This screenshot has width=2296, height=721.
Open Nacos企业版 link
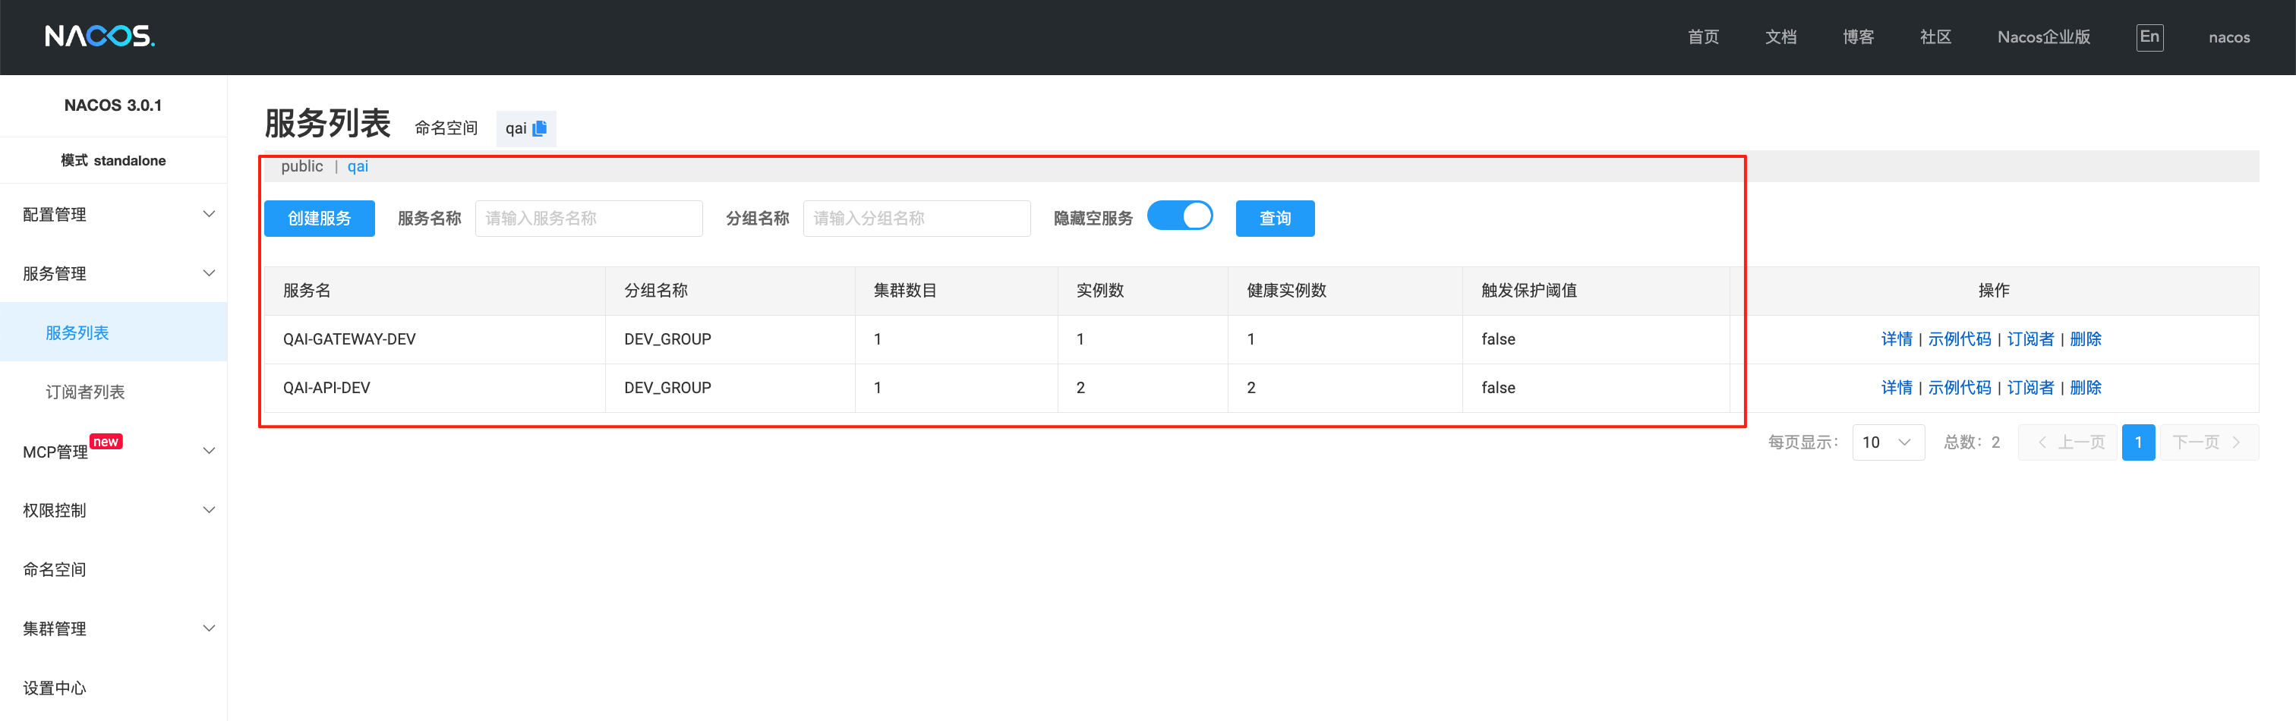[x=2043, y=36]
